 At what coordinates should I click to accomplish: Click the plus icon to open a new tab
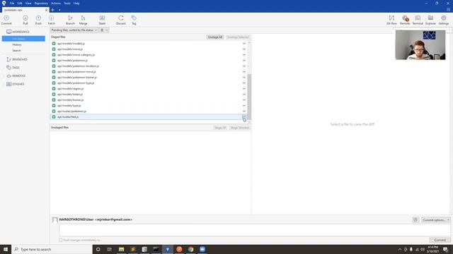[x=52, y=10]
